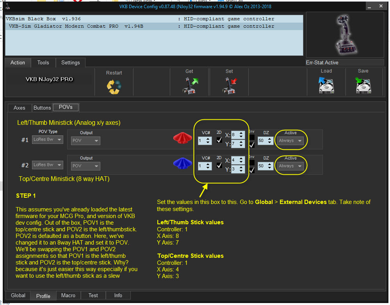Open POV Type dropdown for #1
Viewport: 390px width, 305px height.
click(47, 139)
